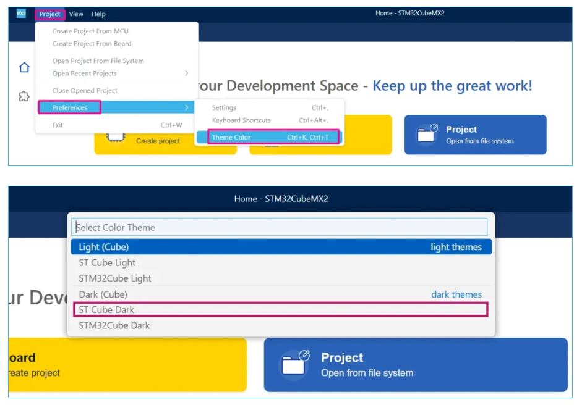582x405 pixels.
Task: Select the STM32Cube Light theme
Action: pos(281,278)
